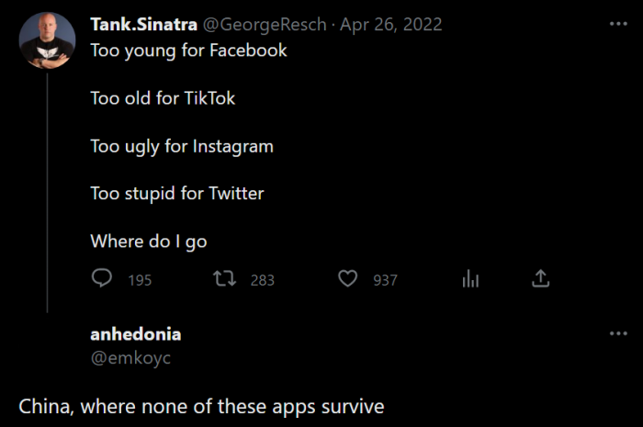Open the Apr 26, 2022 timestamp link
This screenshot has height=427, width=643.
pyautogui.click(x=390, y=25)
